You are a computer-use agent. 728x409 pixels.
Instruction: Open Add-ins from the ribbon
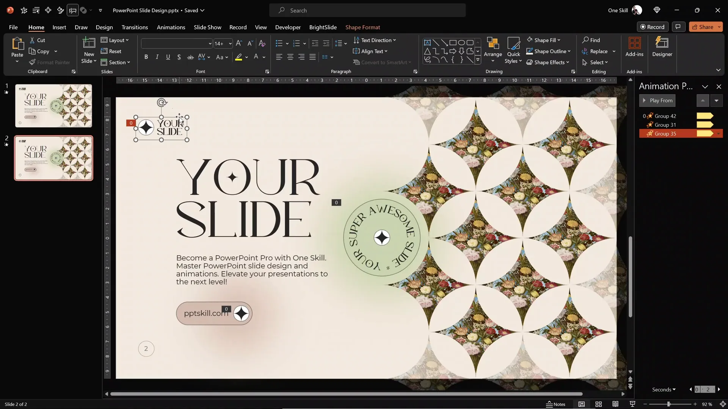pyautogui.click(x=634, y=47)
